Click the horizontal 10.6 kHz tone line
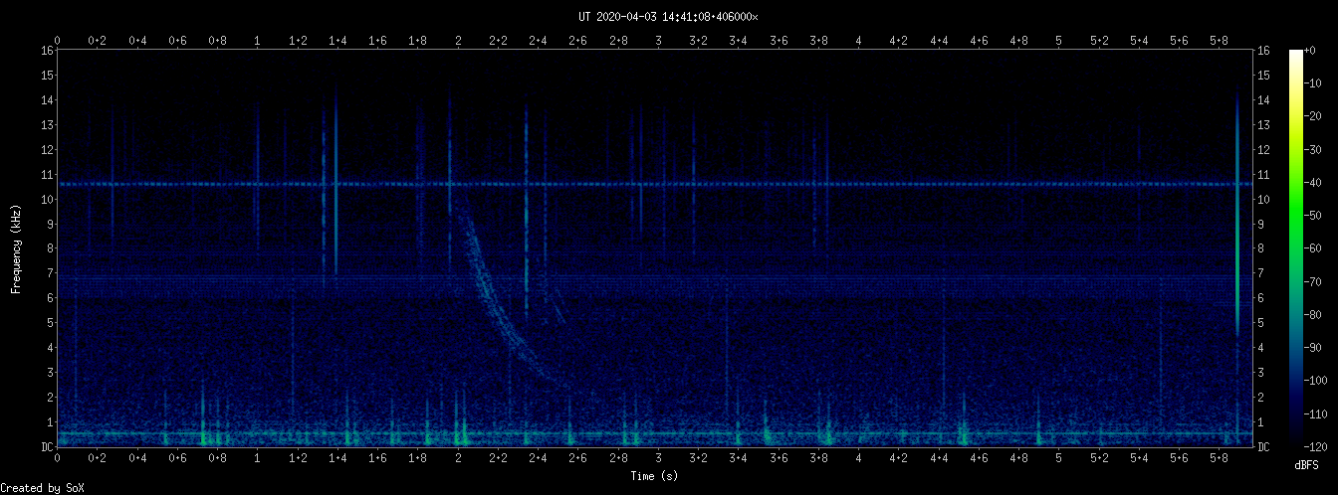The height and width of the screenshot is (495, 1338). 655,184
